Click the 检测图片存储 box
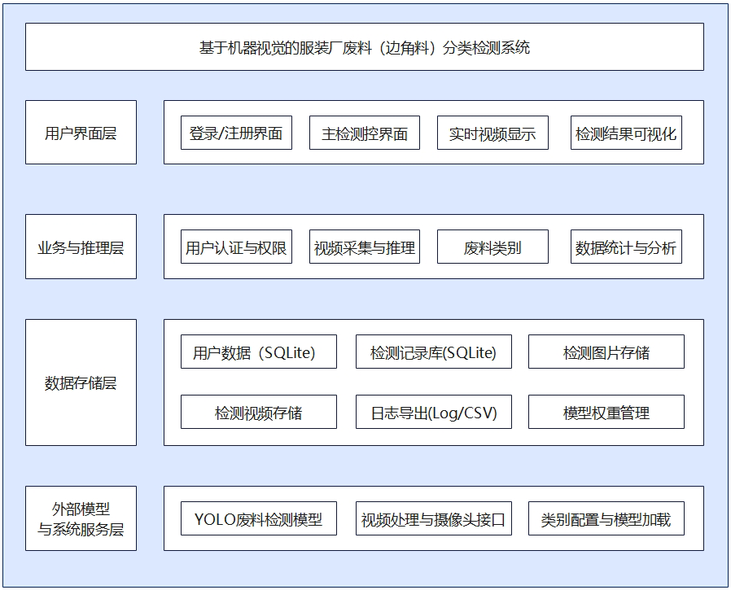The height and width of the screenshot is (590, 731). point(606,352)
